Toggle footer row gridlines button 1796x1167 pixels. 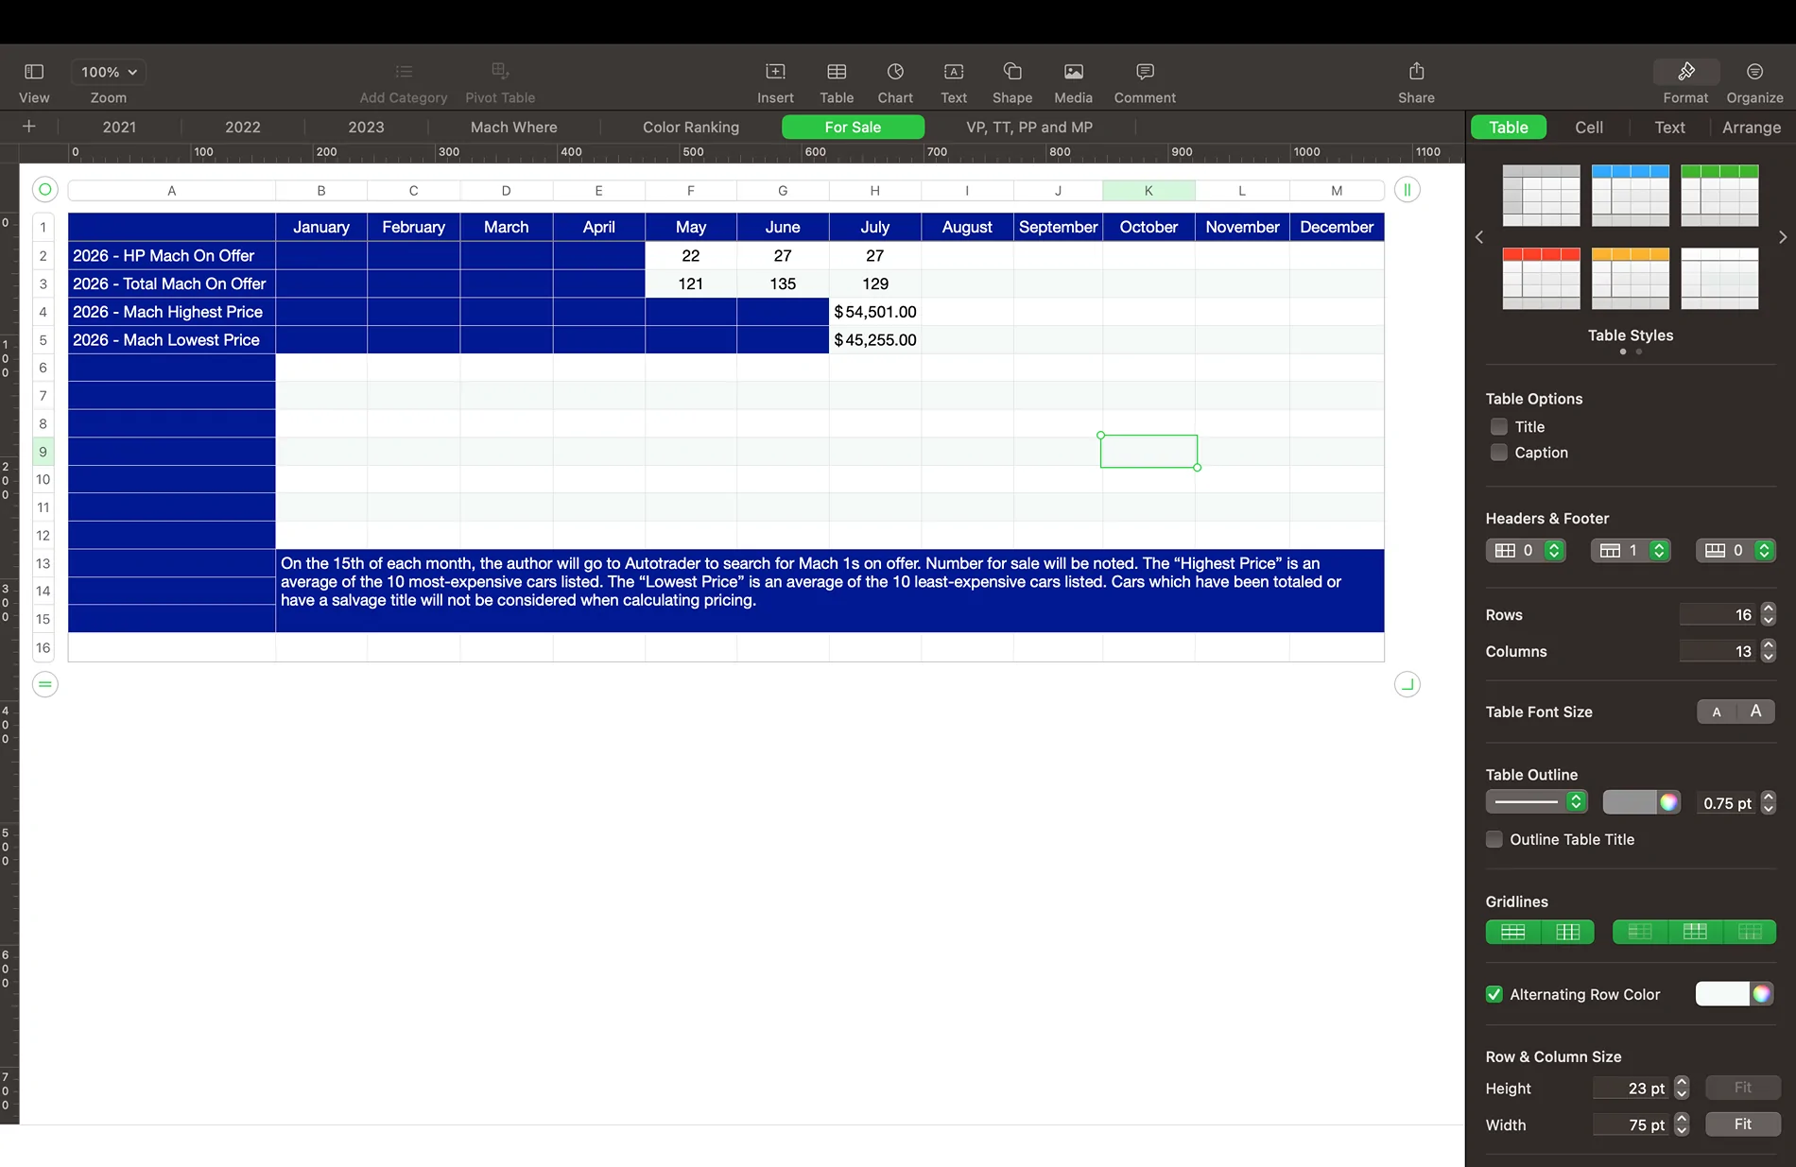pos(1750,933)
